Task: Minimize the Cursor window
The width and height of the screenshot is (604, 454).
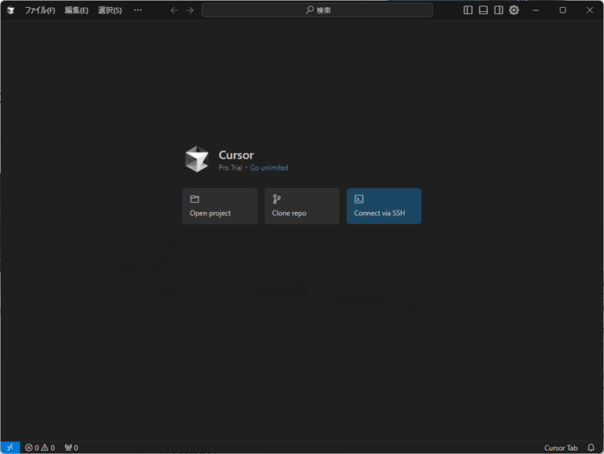Action: pyautogui.click(x=536, y=10)
